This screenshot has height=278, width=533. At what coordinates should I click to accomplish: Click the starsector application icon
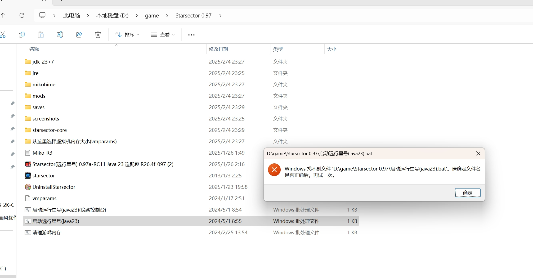28,176
